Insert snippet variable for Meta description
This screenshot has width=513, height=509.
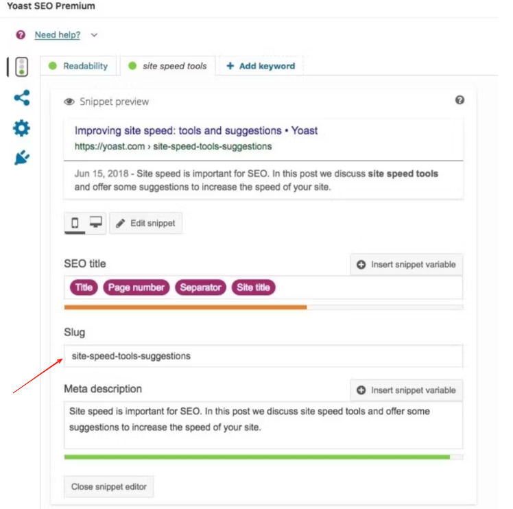tap(407, 390)
